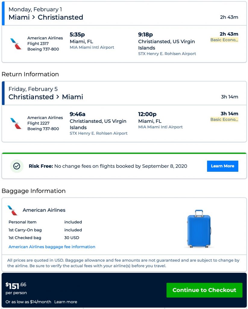Open the monthly payment Learn more link
The image size is (248, 309).
[x=66, y=302]
